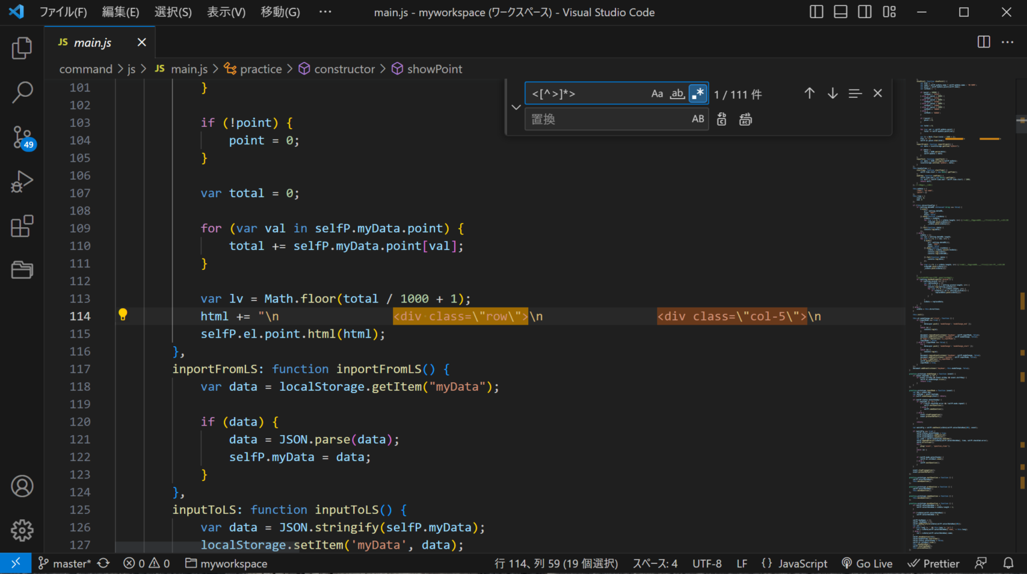Split the editor to the right
The height and width of the screenshot is (574, 1027).
984,42
